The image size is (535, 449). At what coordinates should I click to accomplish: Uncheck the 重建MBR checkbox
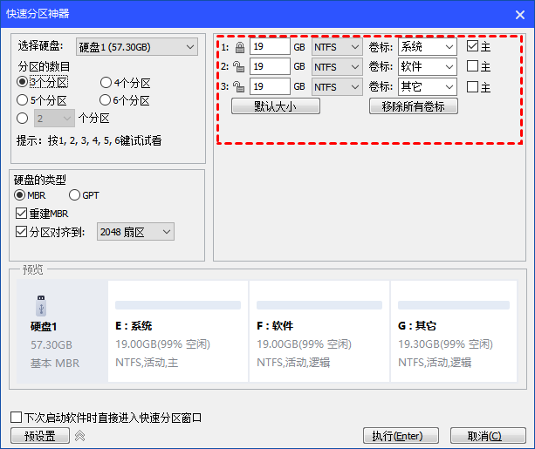click(22, 214)
